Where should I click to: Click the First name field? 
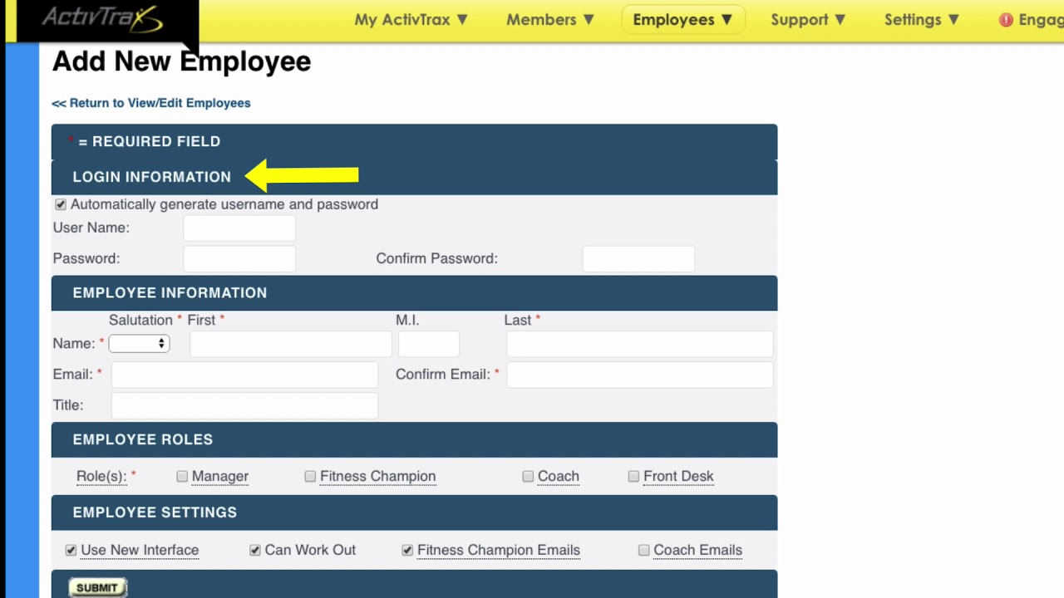pos(291,344)
